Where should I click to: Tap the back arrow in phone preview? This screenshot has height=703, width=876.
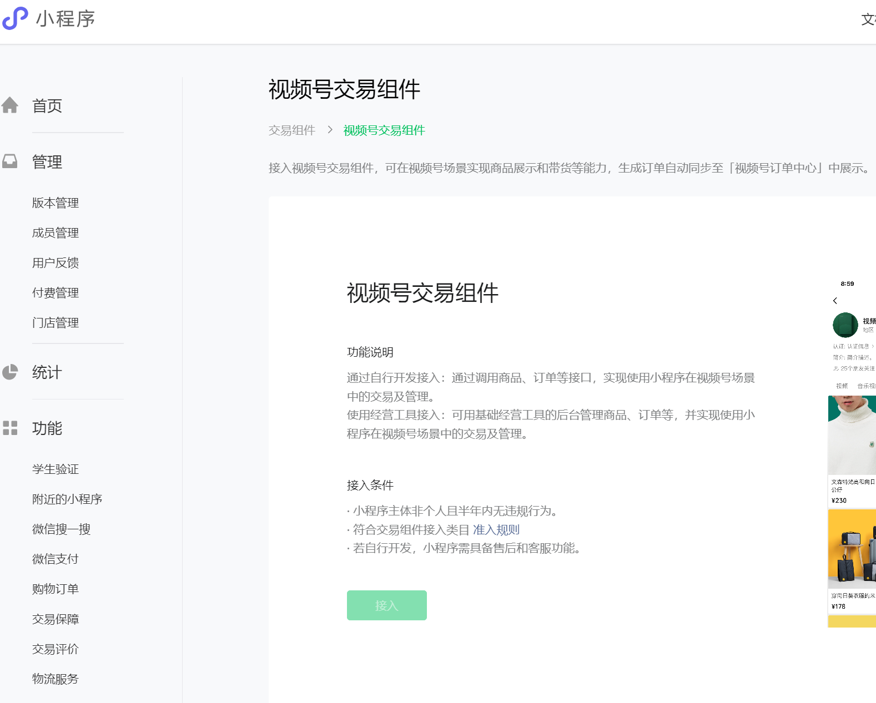point(835,301)
